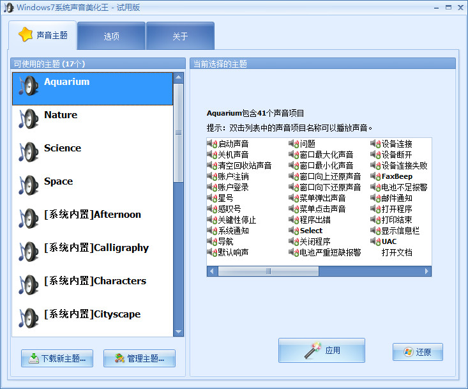This screenshot has height=389, width=468.
Task: Click the speaker icon beside Nature theme
Action: (29, 119)
